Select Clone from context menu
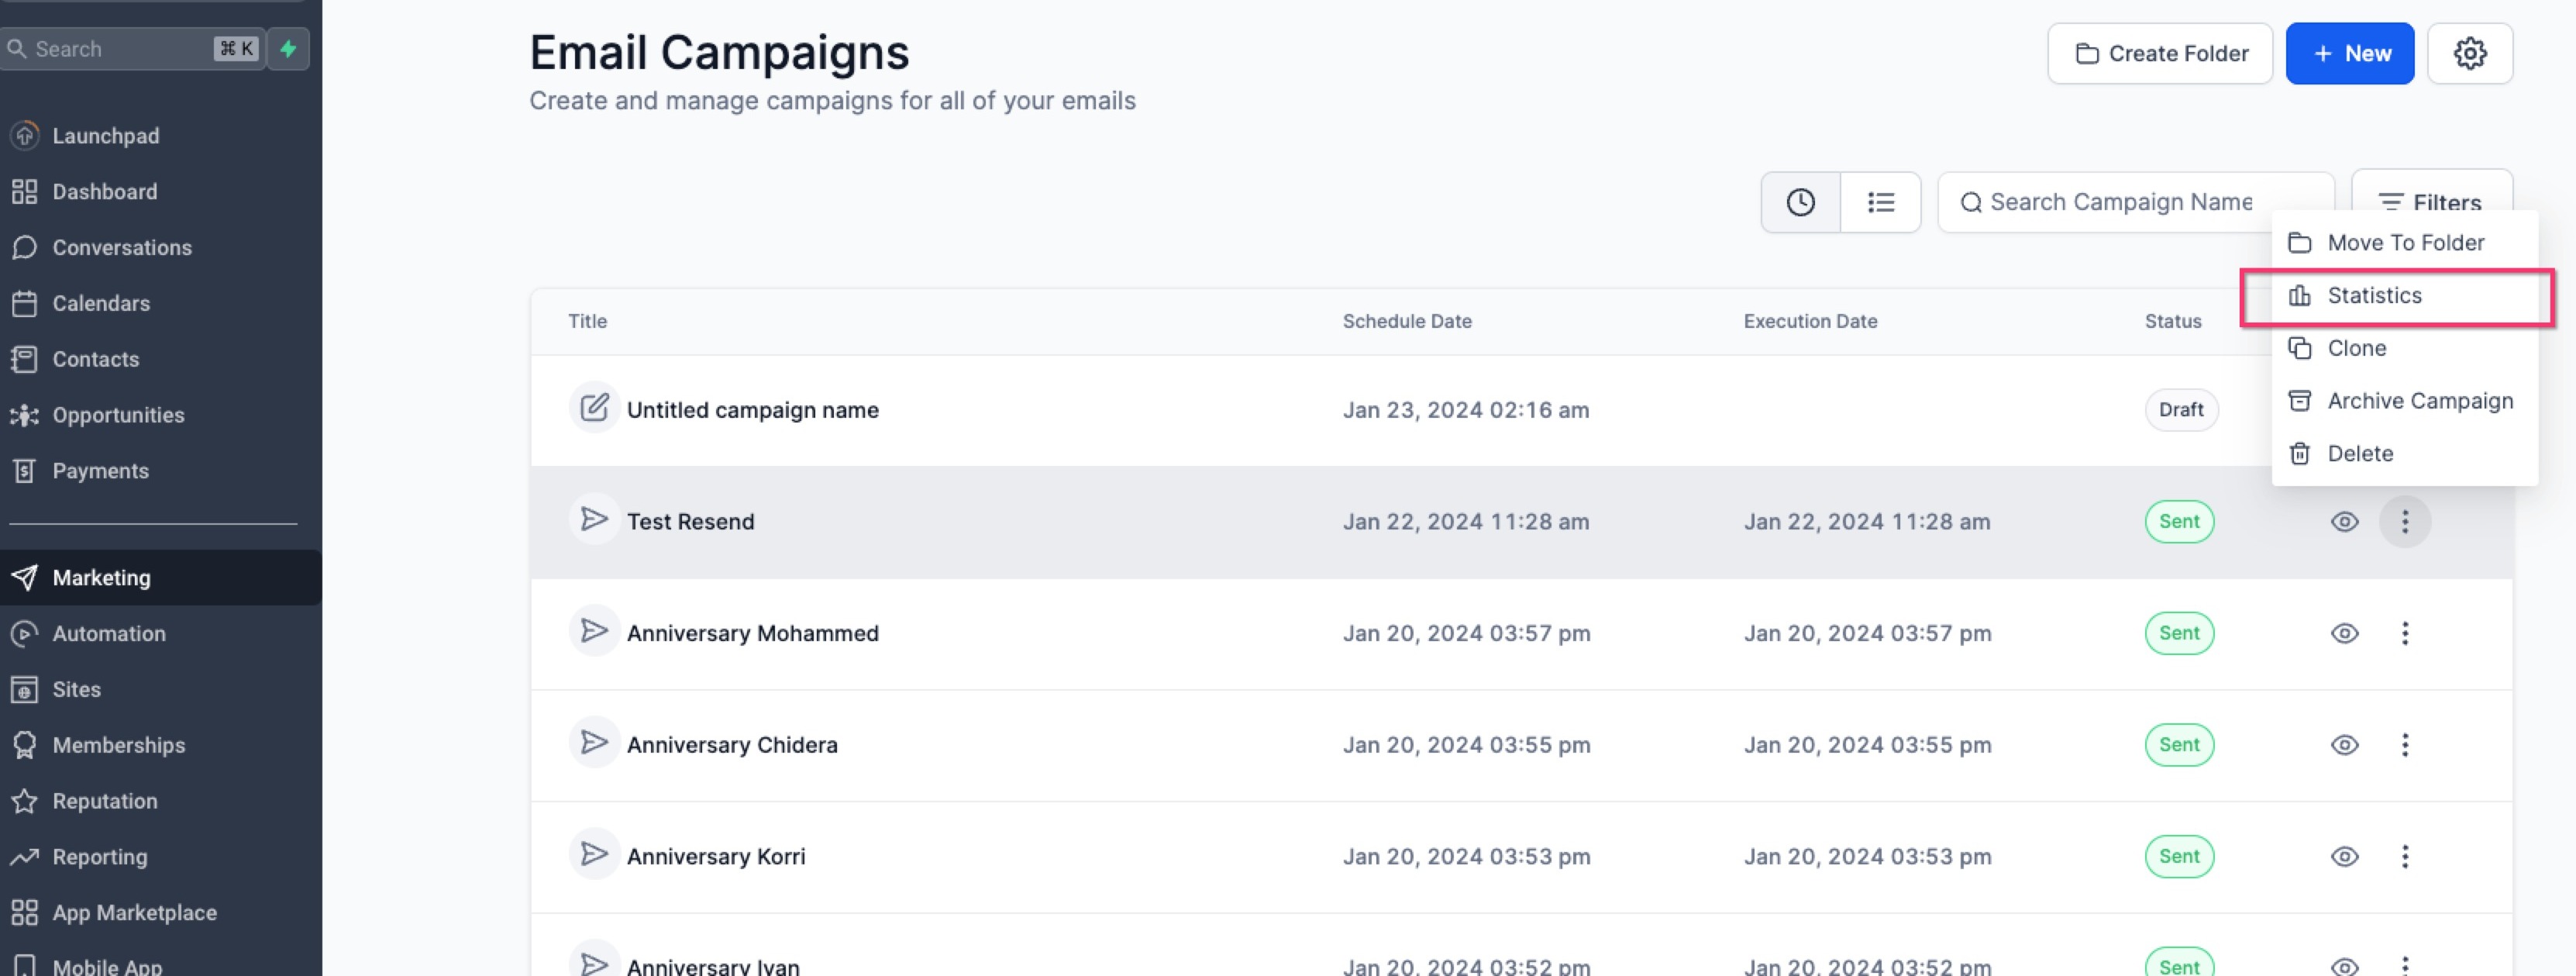Viewport: 2576px width, 976px height. click(x=2356, y=348)
